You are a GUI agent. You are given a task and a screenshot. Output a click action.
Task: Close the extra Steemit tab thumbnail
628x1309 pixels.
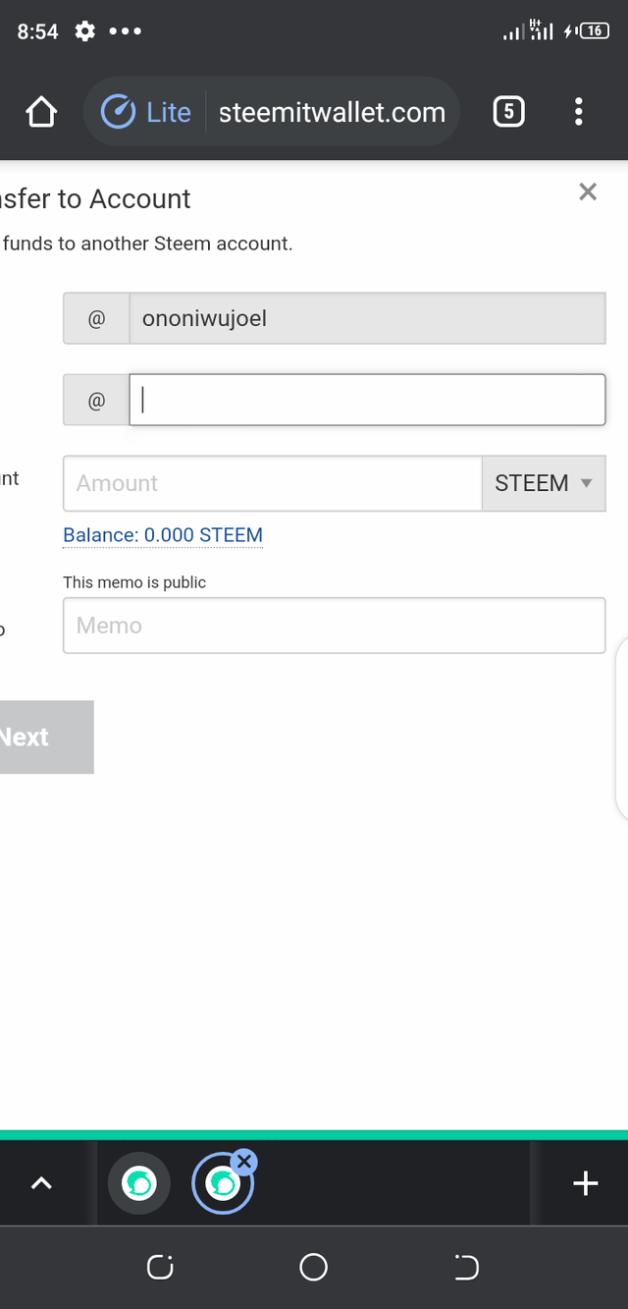pyautogui.click(x=244, y=1160)
